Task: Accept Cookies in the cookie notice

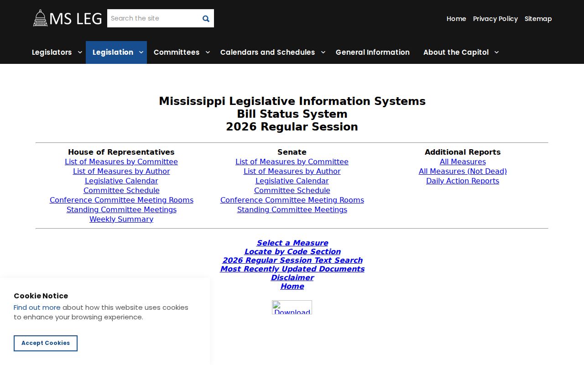Action: coord(46,343)
